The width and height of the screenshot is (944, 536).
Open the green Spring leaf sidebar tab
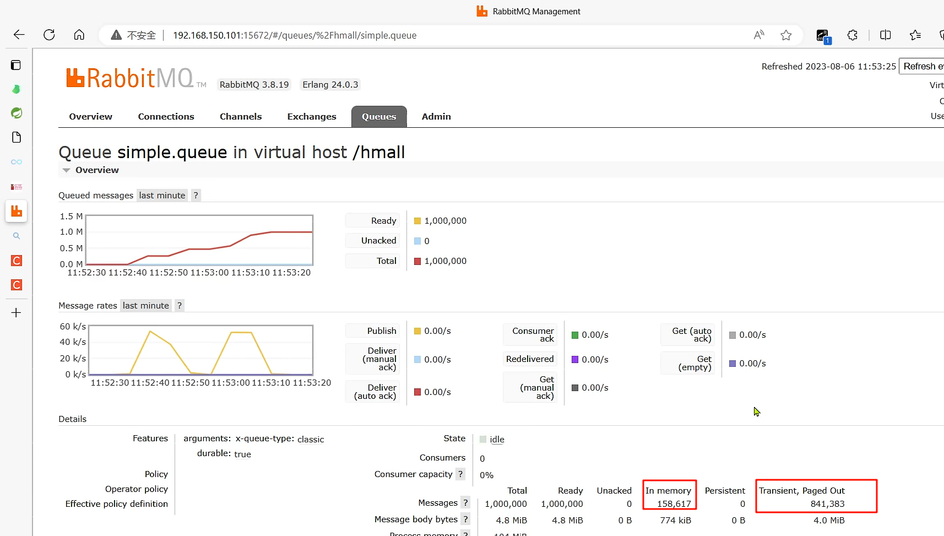(17, 113)
